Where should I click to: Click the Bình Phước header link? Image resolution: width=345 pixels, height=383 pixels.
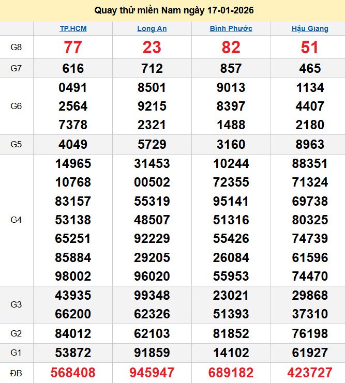click(x=231, y=28)
